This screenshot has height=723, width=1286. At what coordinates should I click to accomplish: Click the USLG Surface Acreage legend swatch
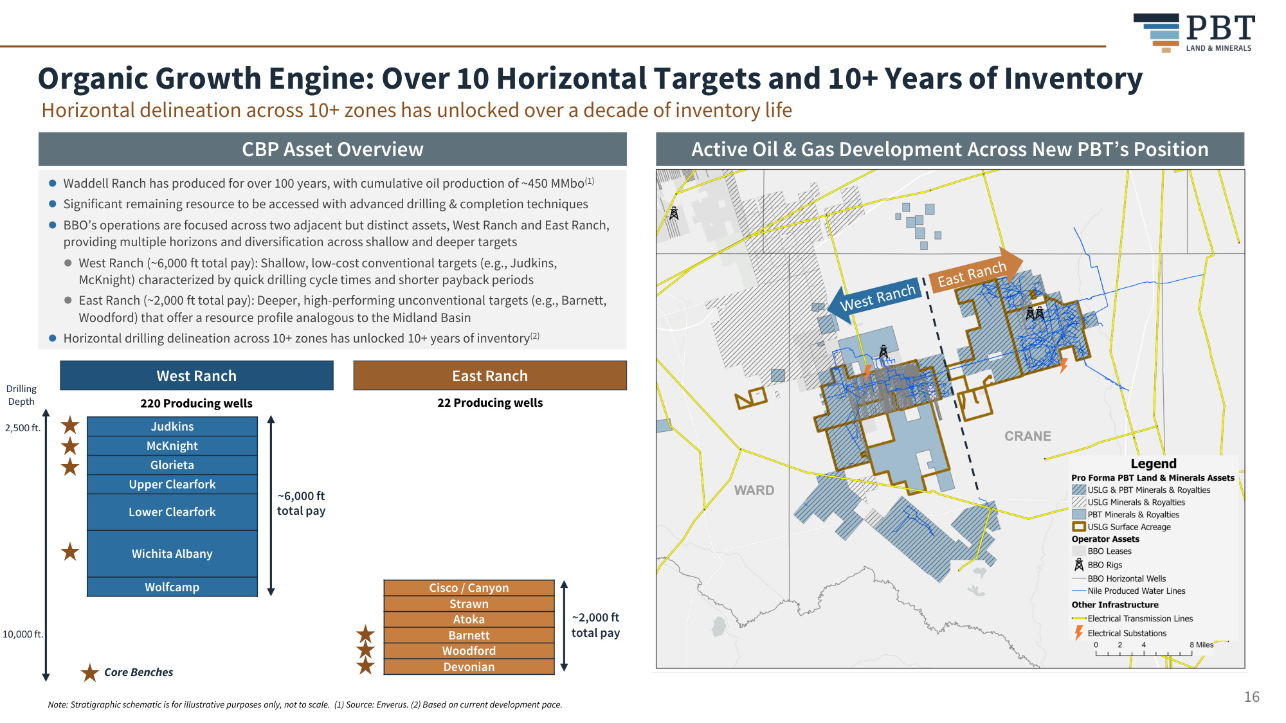[1079, 527]
